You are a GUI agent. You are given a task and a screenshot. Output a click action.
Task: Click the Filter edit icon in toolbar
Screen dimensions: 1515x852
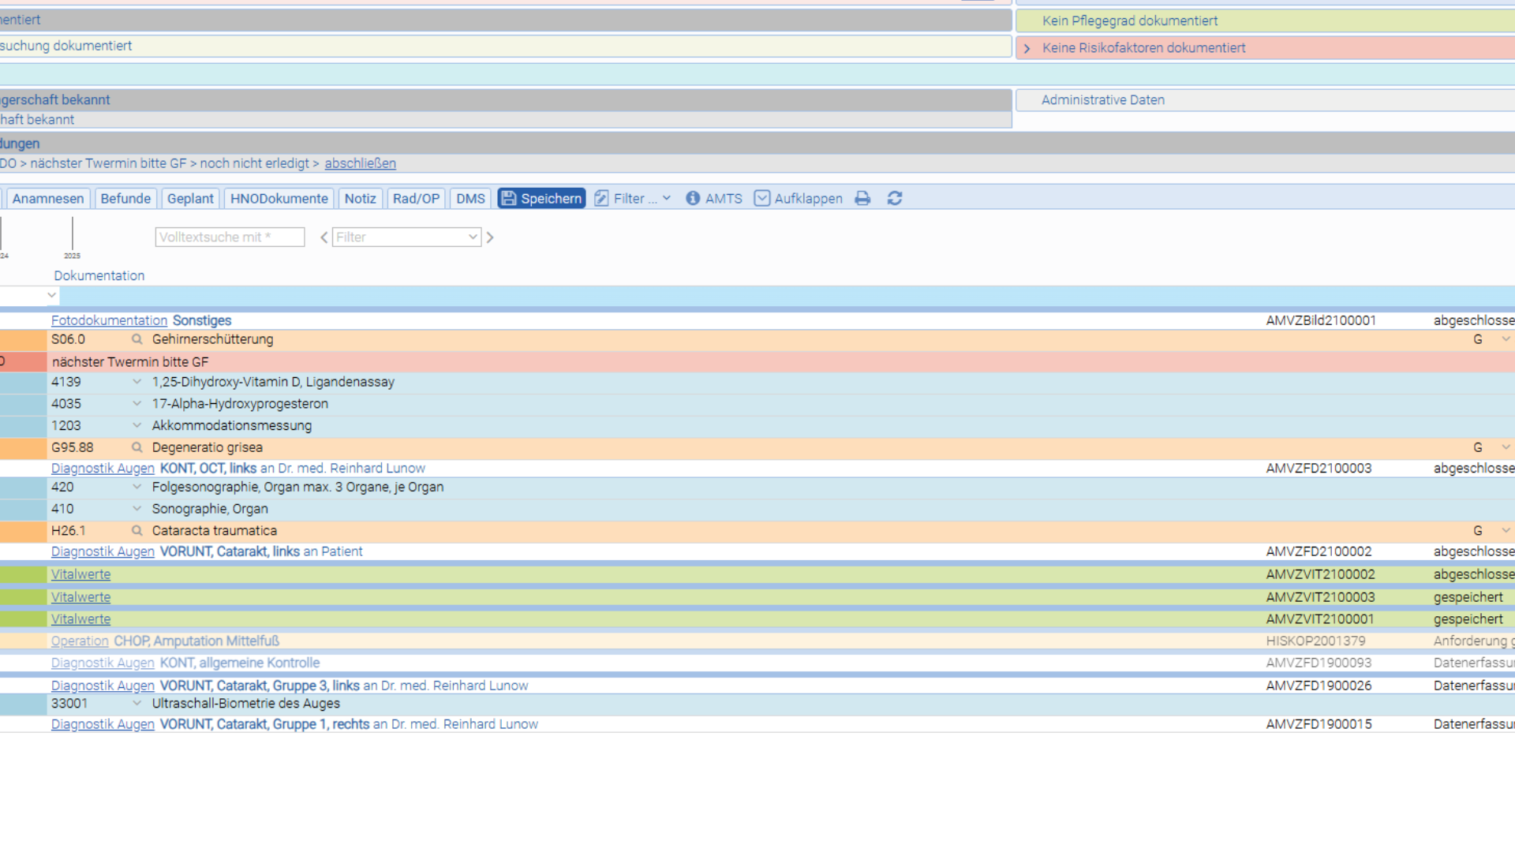pyautogui.click(x=601, y=199)
